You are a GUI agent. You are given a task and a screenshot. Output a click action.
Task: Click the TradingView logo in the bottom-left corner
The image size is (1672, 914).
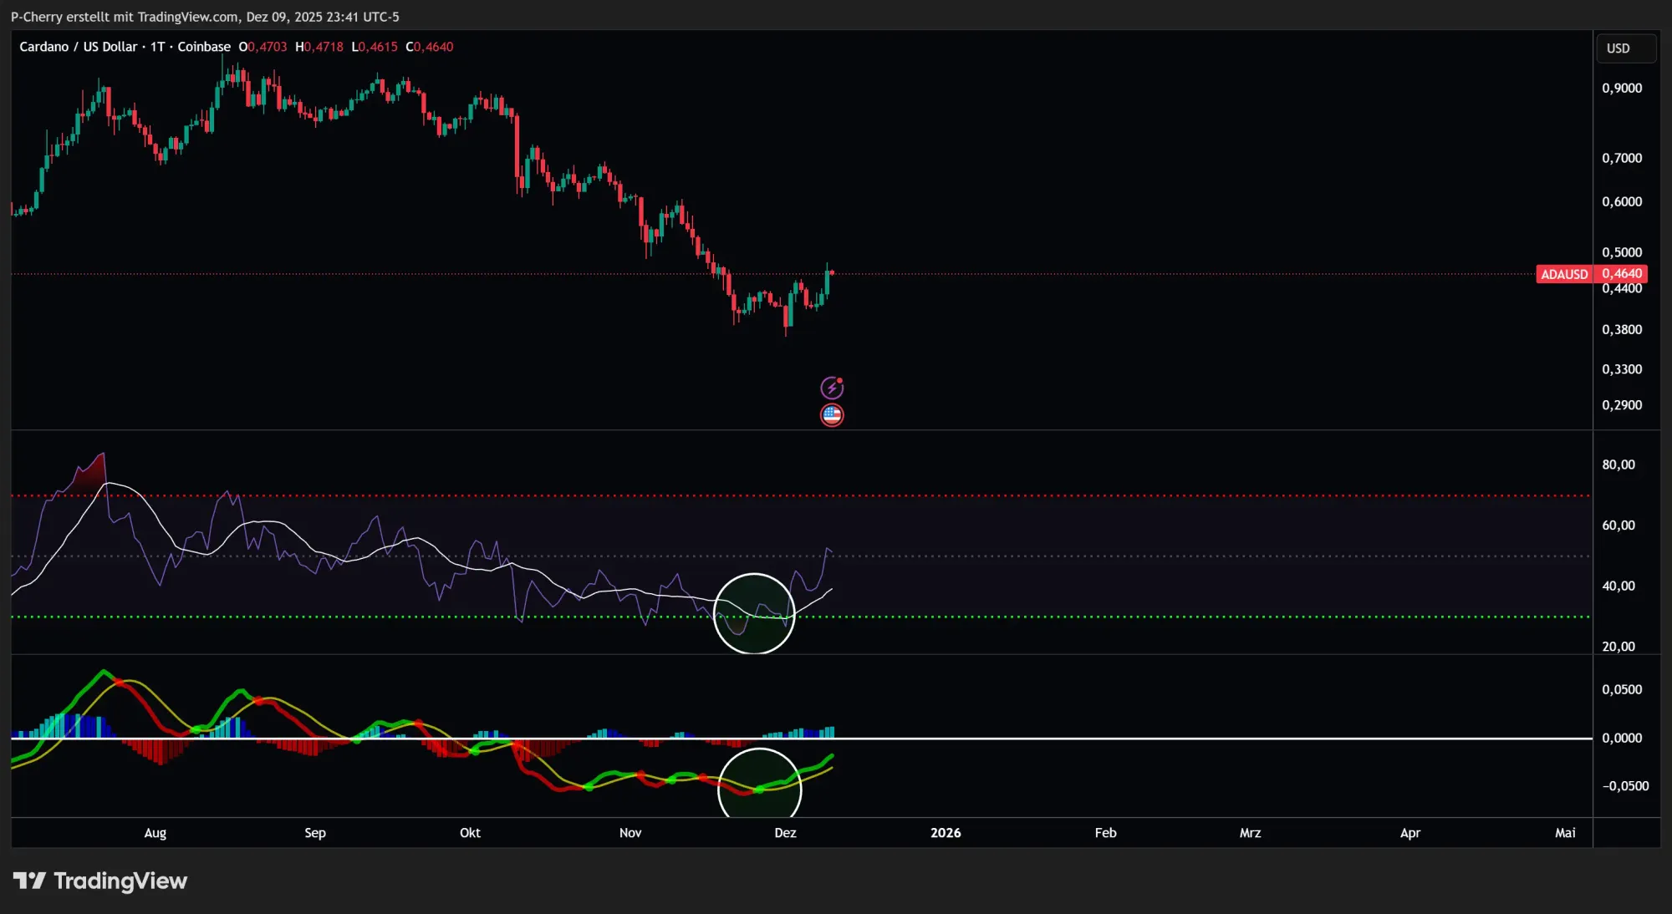tap(100, 881)
